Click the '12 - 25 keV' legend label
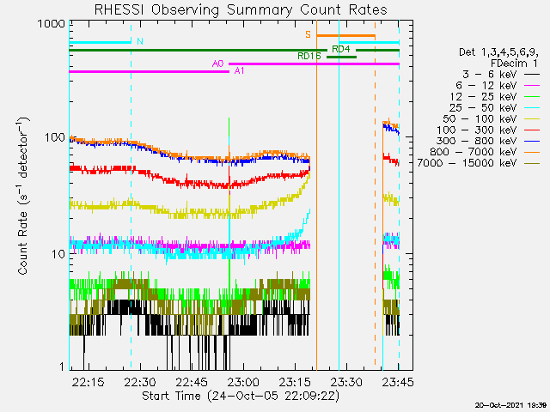Viewport: 550px width, 412px height. [483, 97]
